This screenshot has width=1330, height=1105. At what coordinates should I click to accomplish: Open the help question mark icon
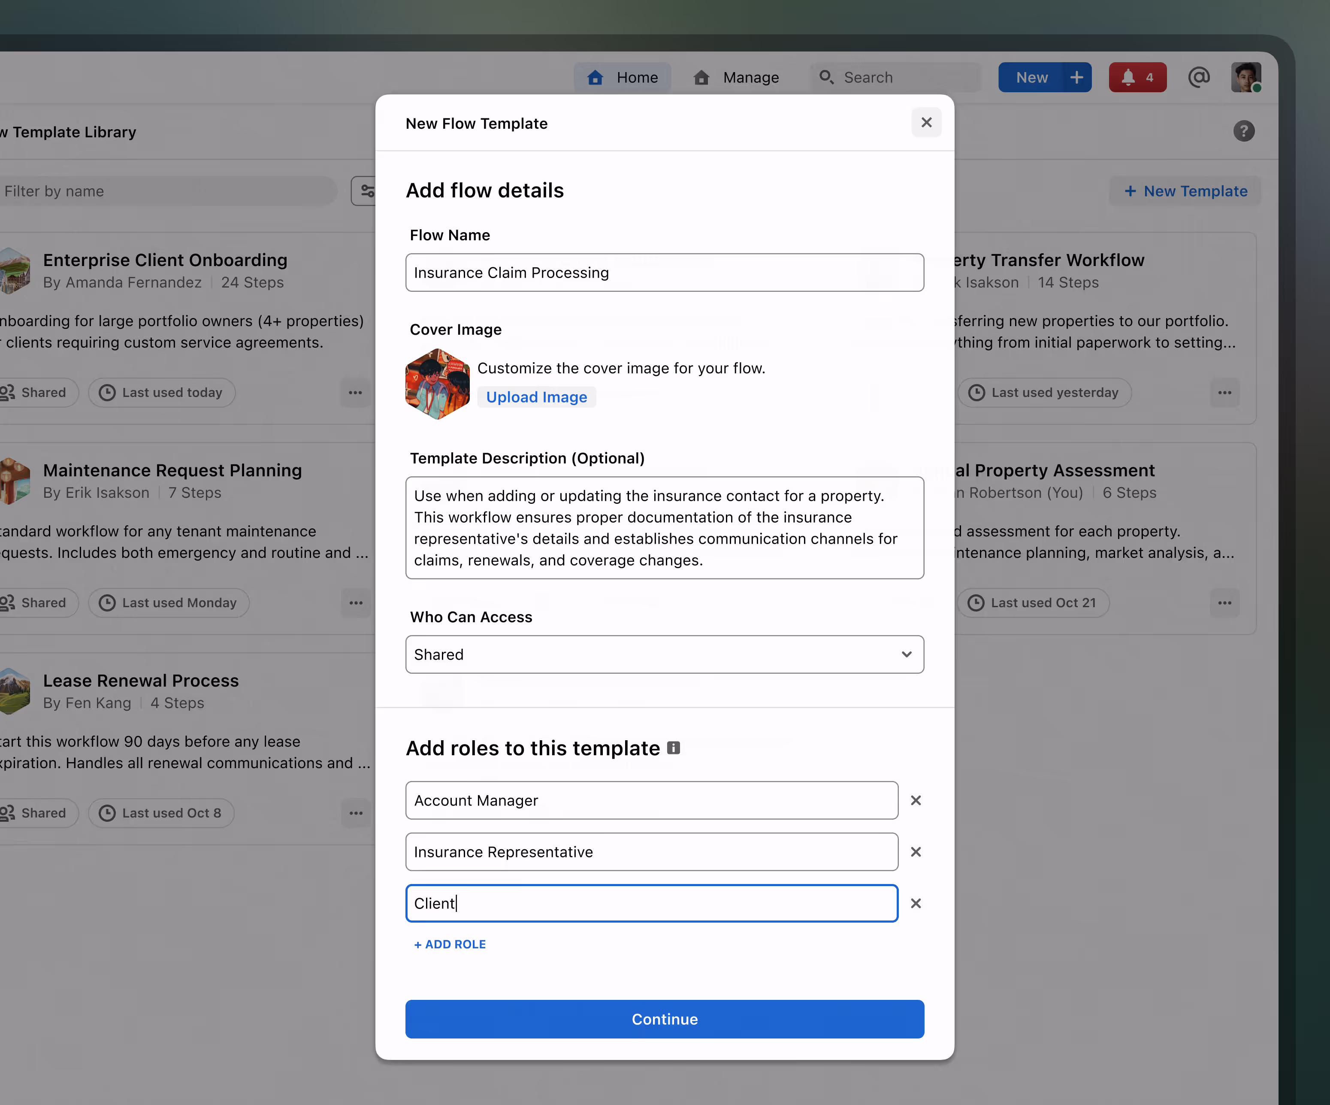pyautogui.click(x=1244, y=131)
